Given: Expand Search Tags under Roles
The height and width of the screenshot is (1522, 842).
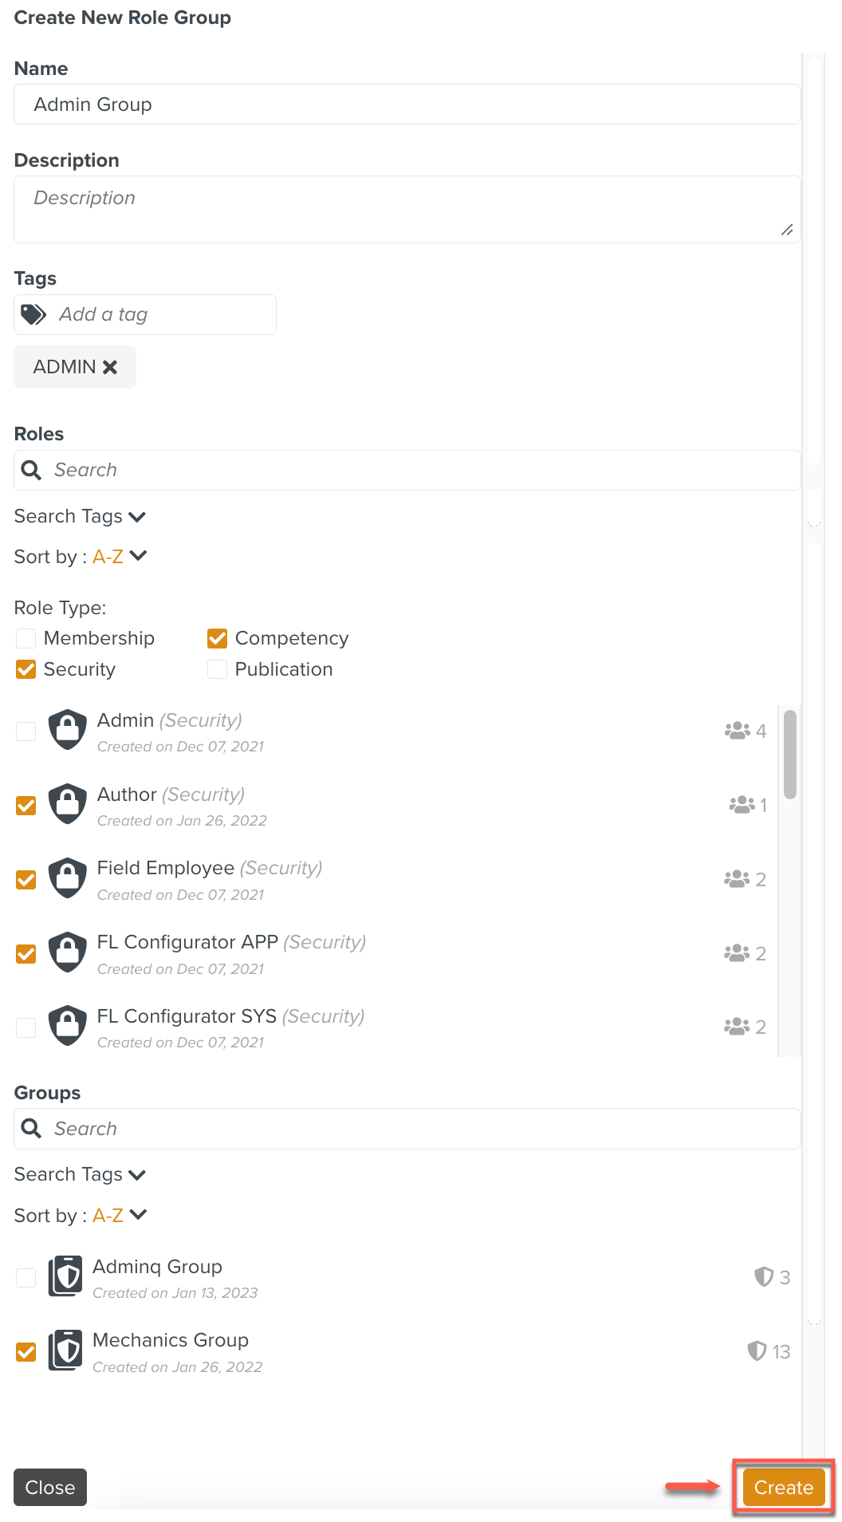Looking at the screenshot, I should (80, 517).
